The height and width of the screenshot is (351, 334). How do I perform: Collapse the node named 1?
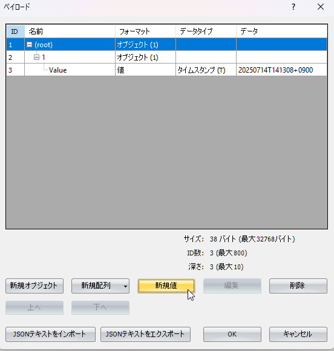(x=36, y=57)
